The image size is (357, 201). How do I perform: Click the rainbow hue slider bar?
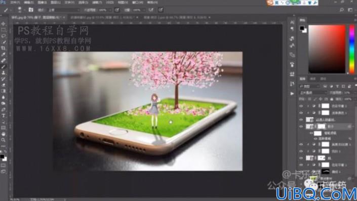[352, 49]
